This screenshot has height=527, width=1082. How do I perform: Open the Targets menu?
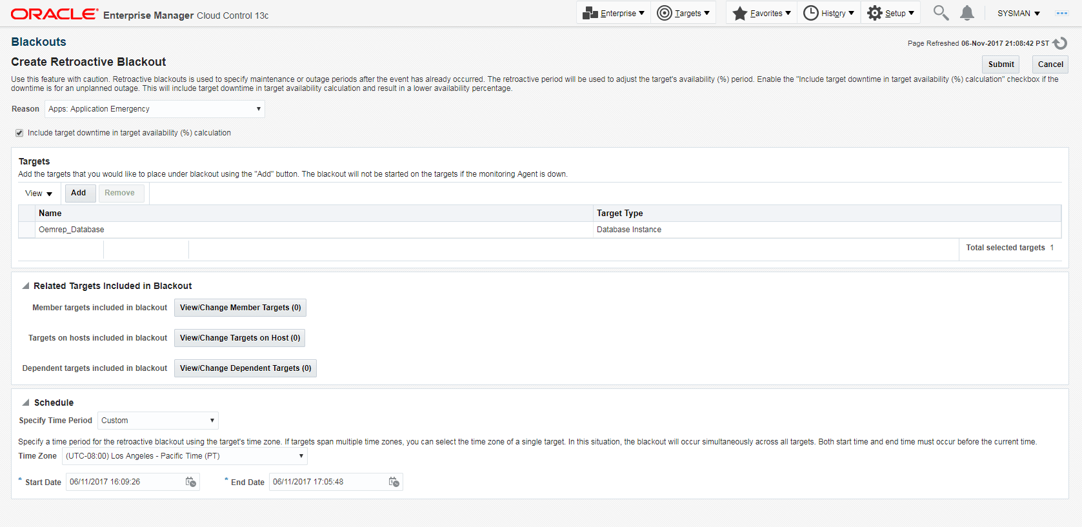point(683,13)
